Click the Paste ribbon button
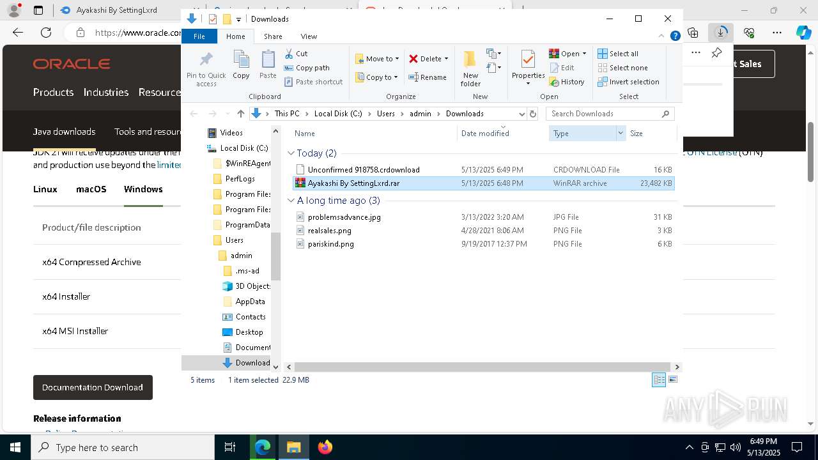Image resolution: width=818 pixels, height=460 pixels. click(268, 65)
